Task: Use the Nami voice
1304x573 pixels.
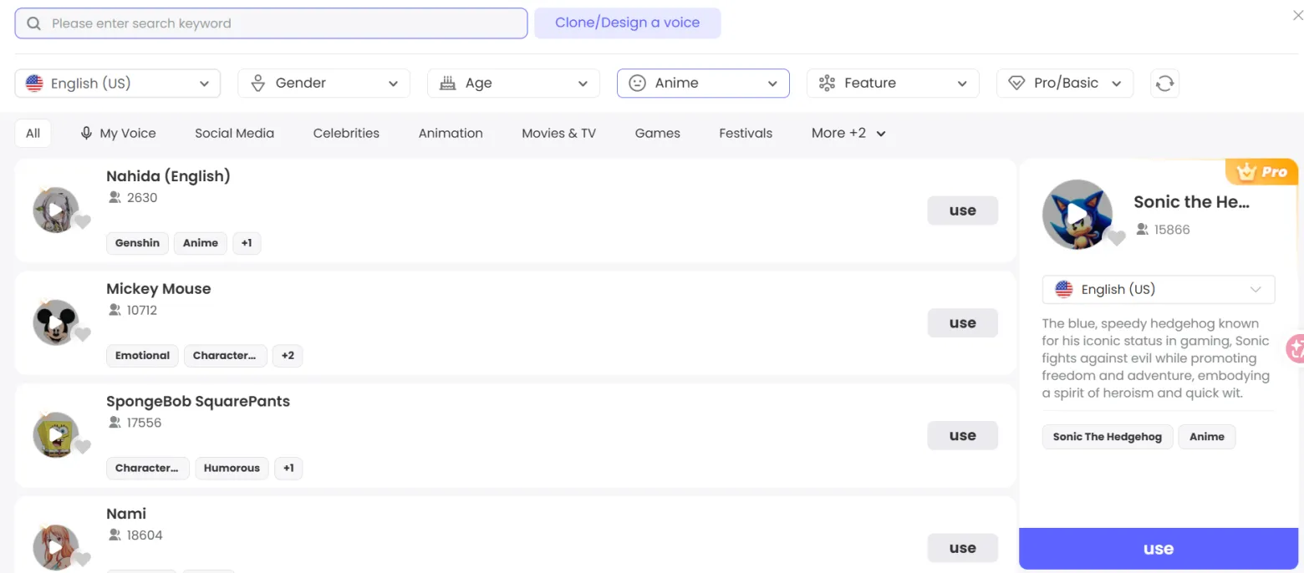Action: pos(963,548)
